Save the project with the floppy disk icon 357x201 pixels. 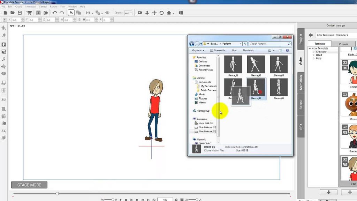pyautogui.click(x=20, y=13)
